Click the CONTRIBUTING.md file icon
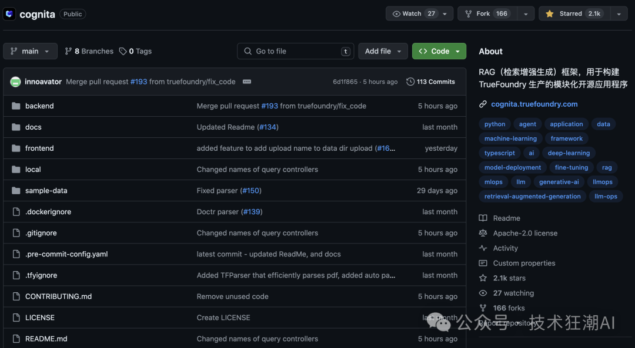The height and width of the screenshot is (348, 635). point(16,296)
